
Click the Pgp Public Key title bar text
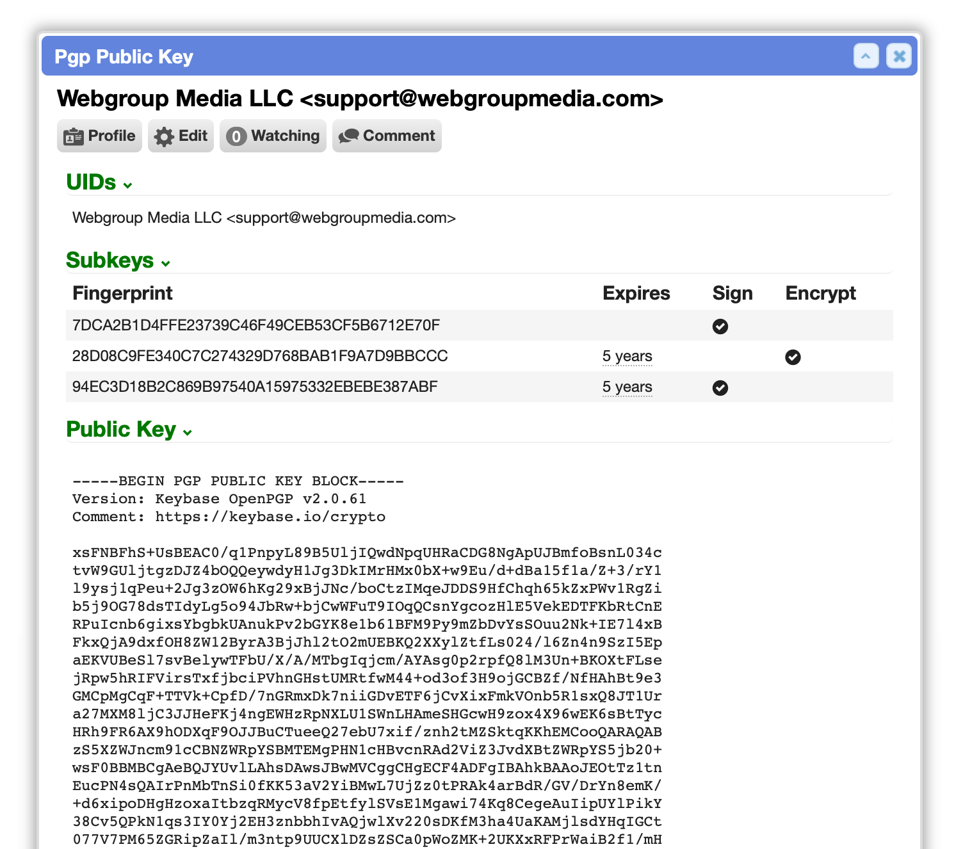tap(124, 57)
